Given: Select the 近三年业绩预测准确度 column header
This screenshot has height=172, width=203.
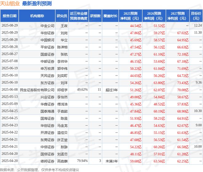Looking at the screenshot, I should (78, 16).
